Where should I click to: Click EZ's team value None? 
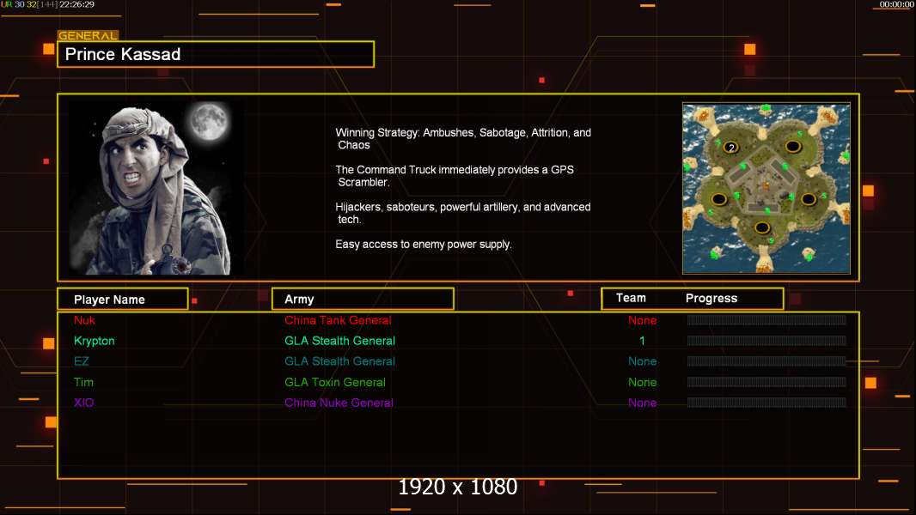tap(642, 361)
